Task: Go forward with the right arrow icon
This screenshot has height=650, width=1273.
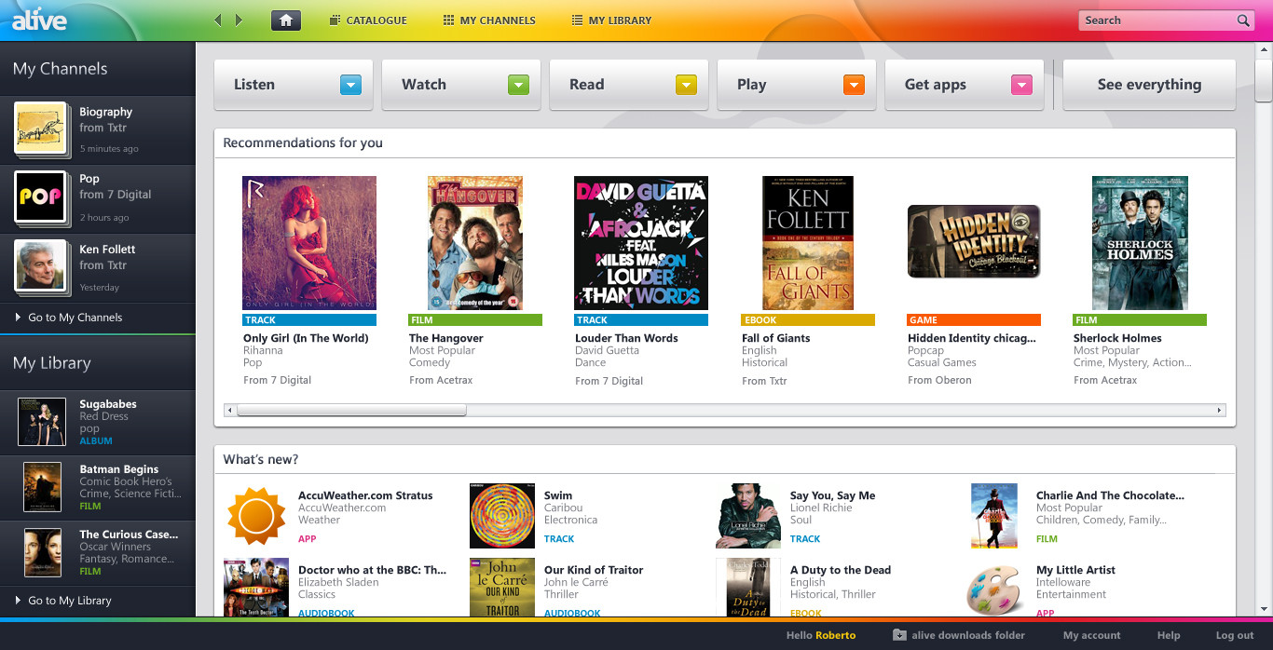Action: 240,20
